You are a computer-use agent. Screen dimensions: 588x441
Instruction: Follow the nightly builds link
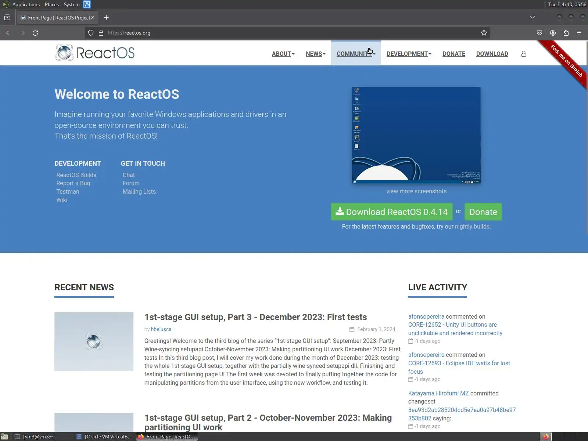pos(472,226)
